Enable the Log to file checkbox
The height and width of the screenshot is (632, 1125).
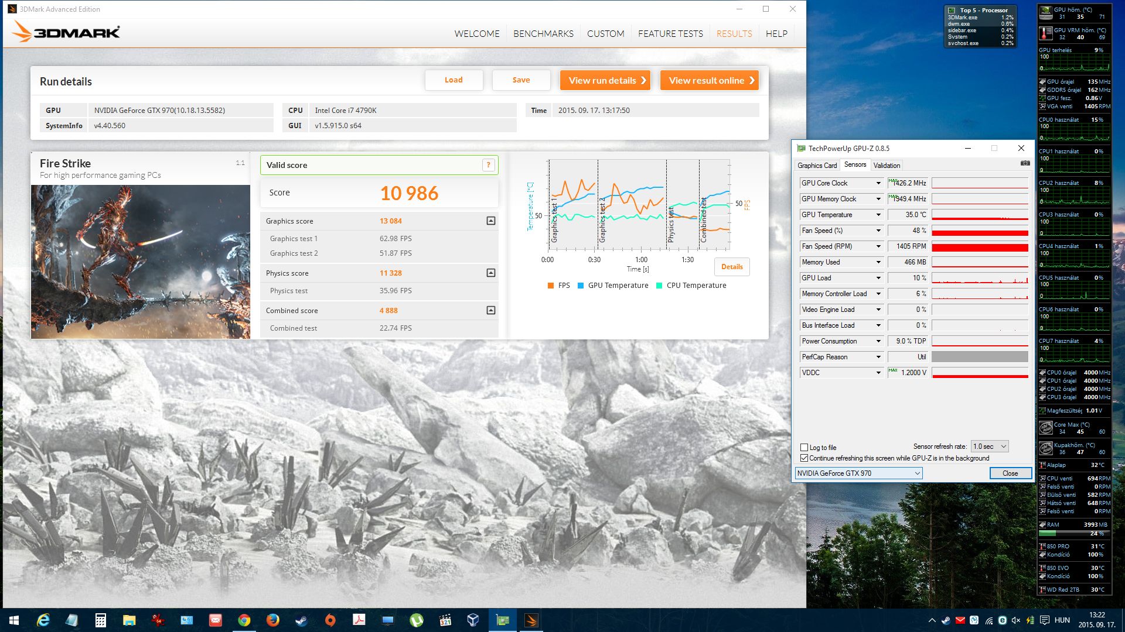[804, 448]
